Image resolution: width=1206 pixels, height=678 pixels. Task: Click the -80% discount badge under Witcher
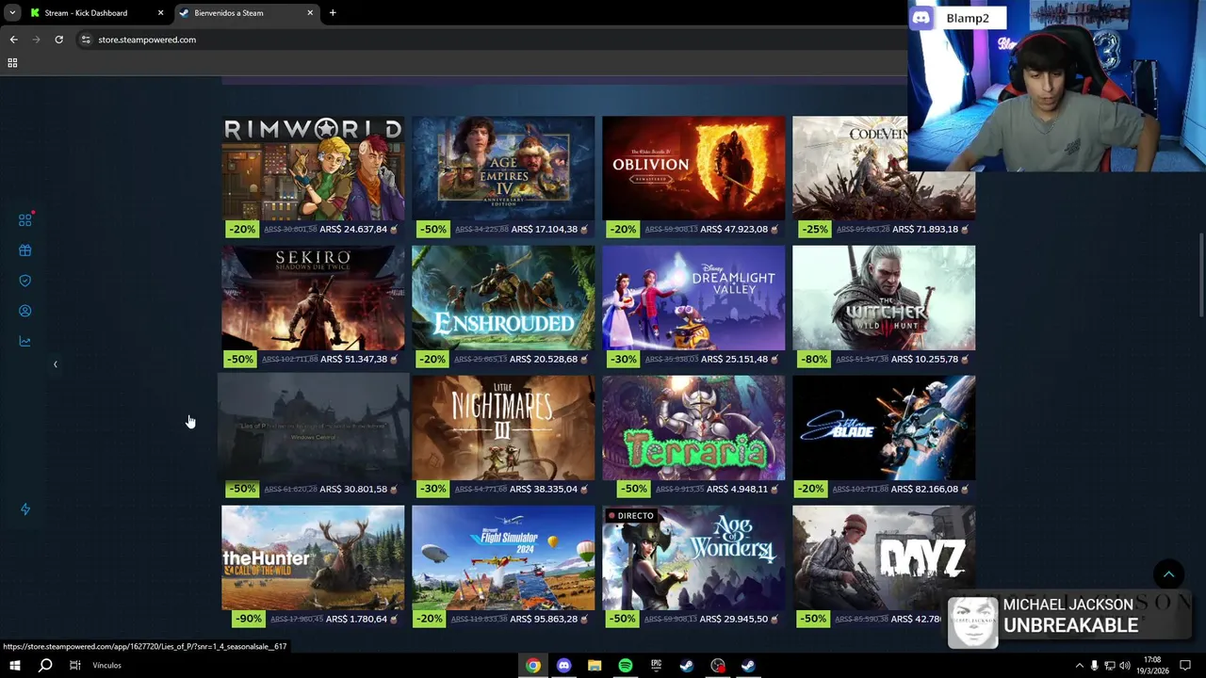tap(812, 359)
